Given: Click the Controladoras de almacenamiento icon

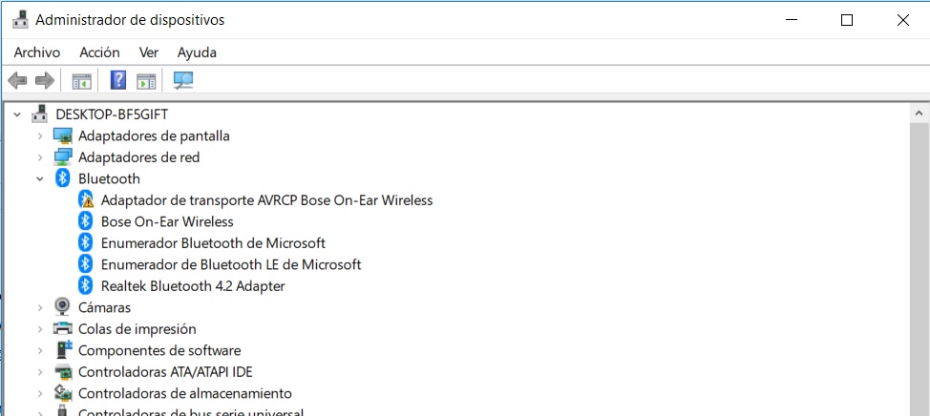Looking at the screenshot, I should [x=63, y=392].
